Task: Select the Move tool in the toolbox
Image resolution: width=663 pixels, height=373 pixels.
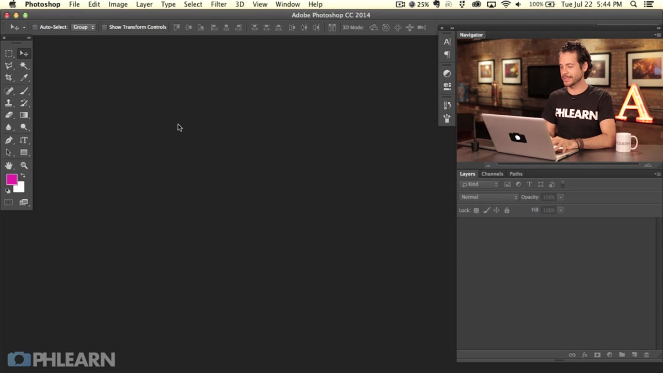Action: tap(24, 54)
